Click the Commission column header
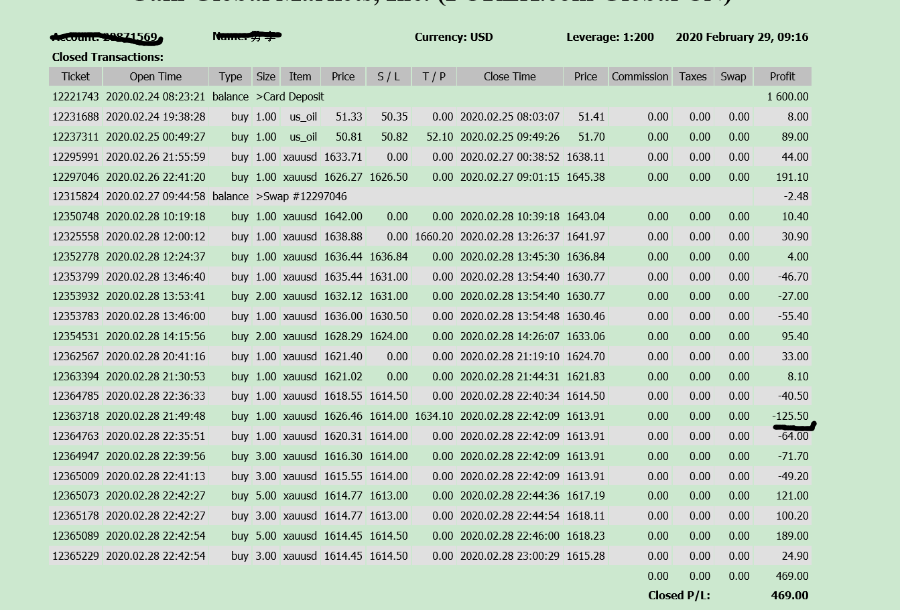Screen dimensions: 900x610 click(640, 76)
